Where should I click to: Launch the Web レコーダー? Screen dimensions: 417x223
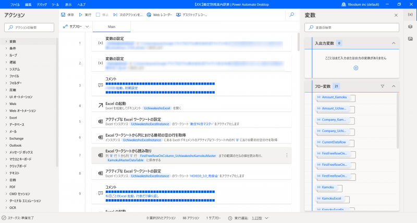149,15
